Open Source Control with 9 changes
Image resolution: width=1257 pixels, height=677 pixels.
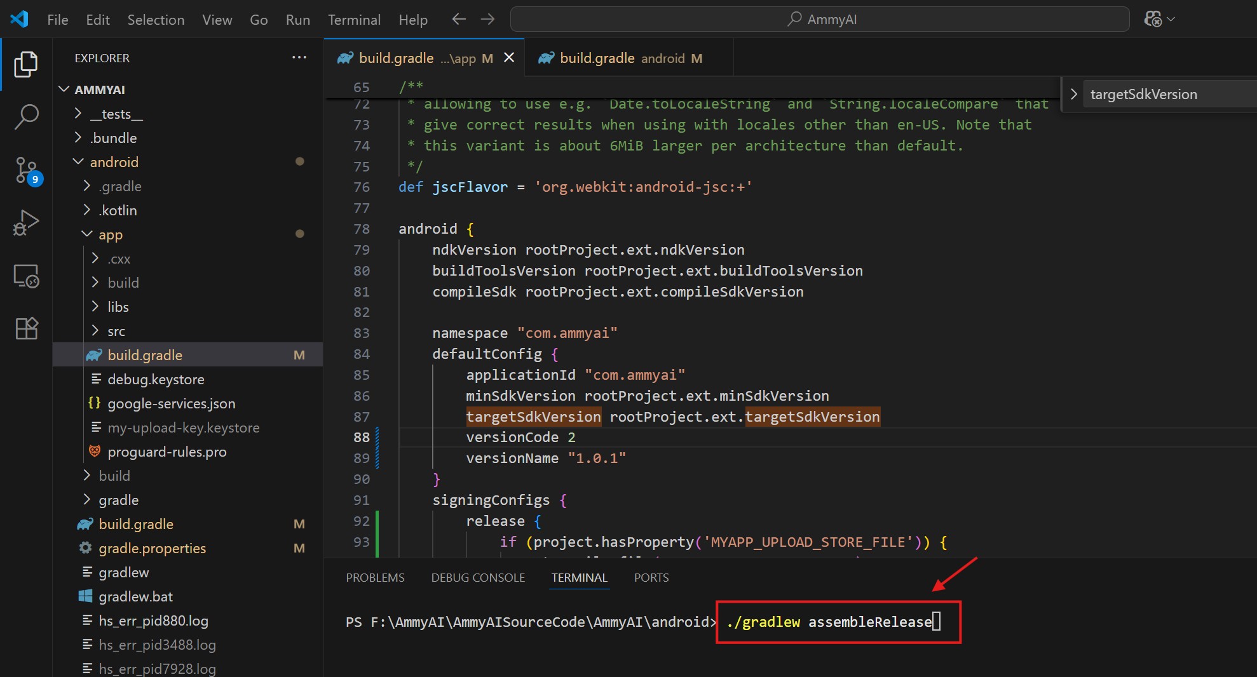coord(27,170)
